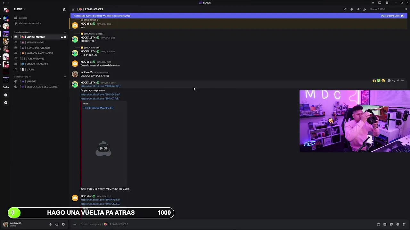Add a server with the plus icon
This screenshot has width=410, height=230.
[5, 95]
